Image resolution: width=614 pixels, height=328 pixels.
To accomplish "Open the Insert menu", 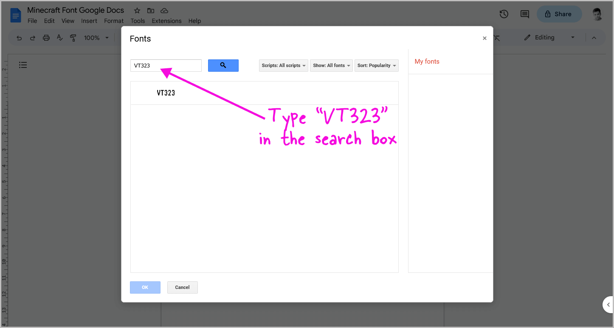I will pyautogui.click(x=89, y=21).
